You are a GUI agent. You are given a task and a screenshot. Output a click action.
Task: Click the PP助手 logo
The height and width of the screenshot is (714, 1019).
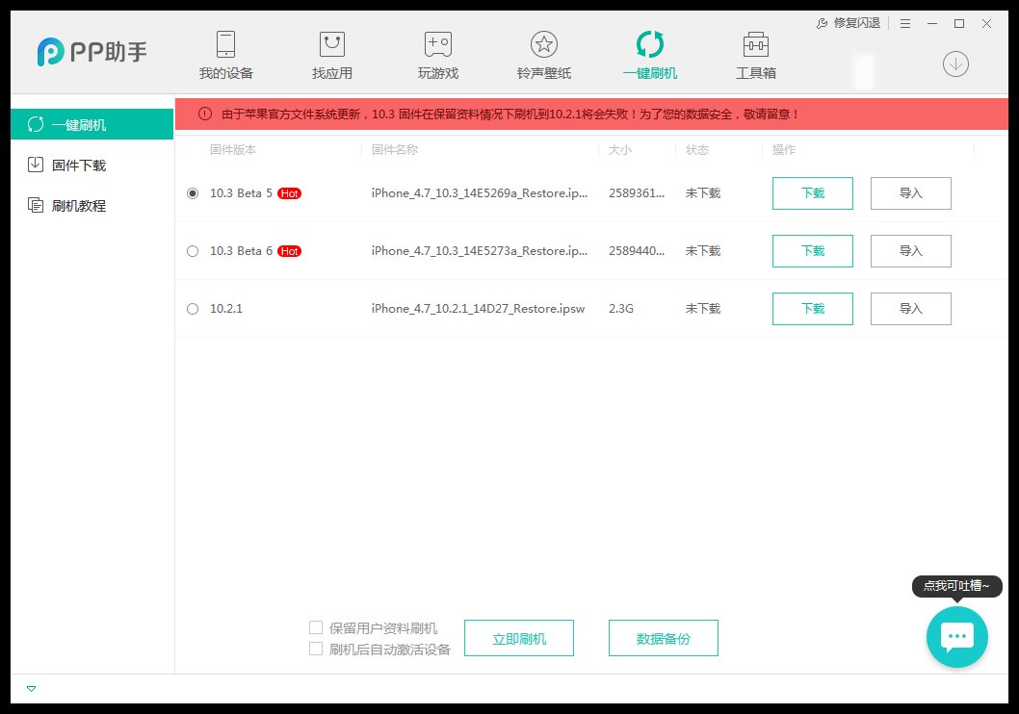click(91, 53)
